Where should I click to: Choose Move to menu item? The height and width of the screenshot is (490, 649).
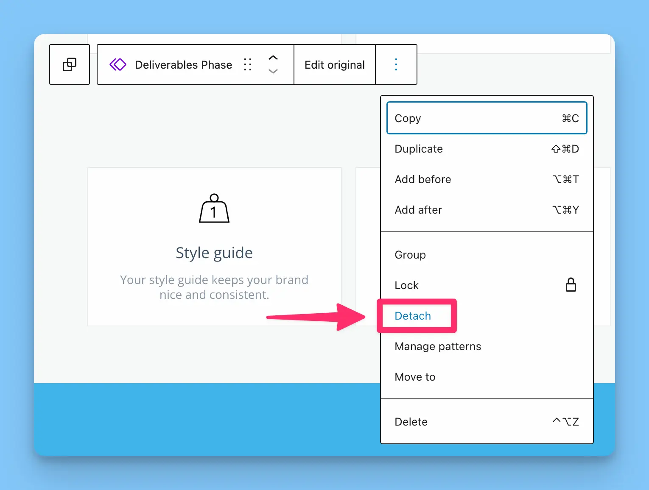coord(487,377)
